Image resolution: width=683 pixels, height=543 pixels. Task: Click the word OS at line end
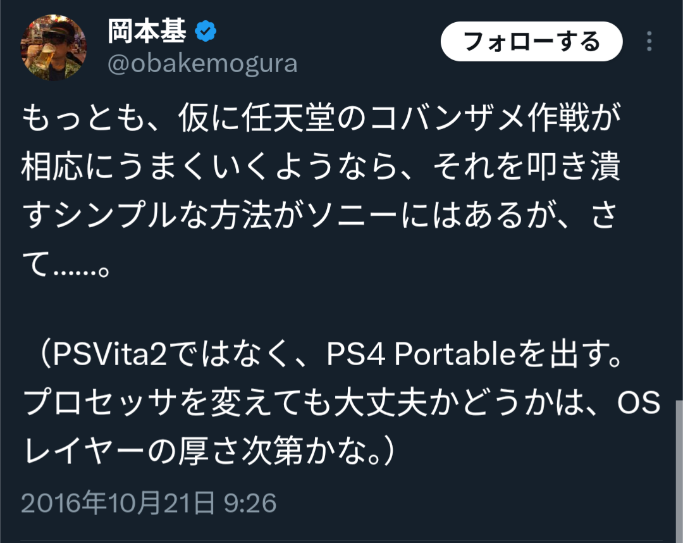pyautogui.click(x=639, y=403)
